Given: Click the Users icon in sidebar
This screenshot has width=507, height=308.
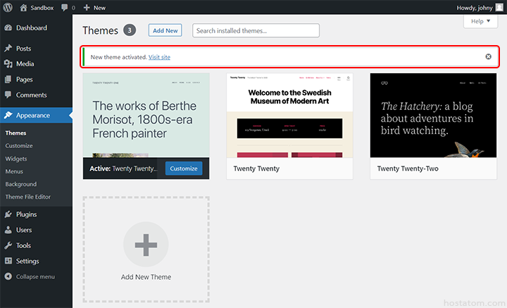Looking at the screenshot, I should (8, 230).
